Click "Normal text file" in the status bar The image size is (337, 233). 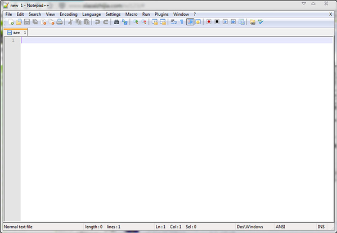18,227
